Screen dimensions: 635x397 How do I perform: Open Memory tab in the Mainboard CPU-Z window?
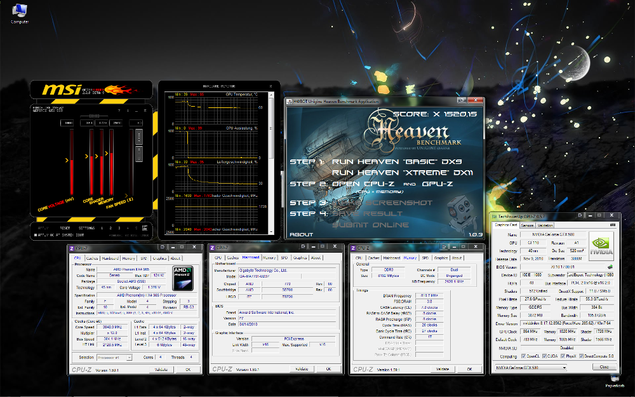pos(269,258)
